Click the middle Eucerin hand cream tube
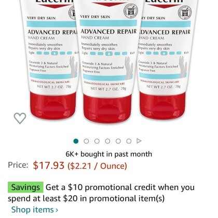 click(107, 61)
